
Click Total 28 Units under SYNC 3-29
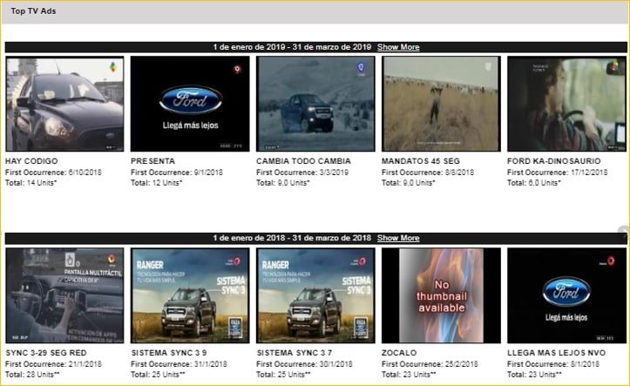point(32,375)
